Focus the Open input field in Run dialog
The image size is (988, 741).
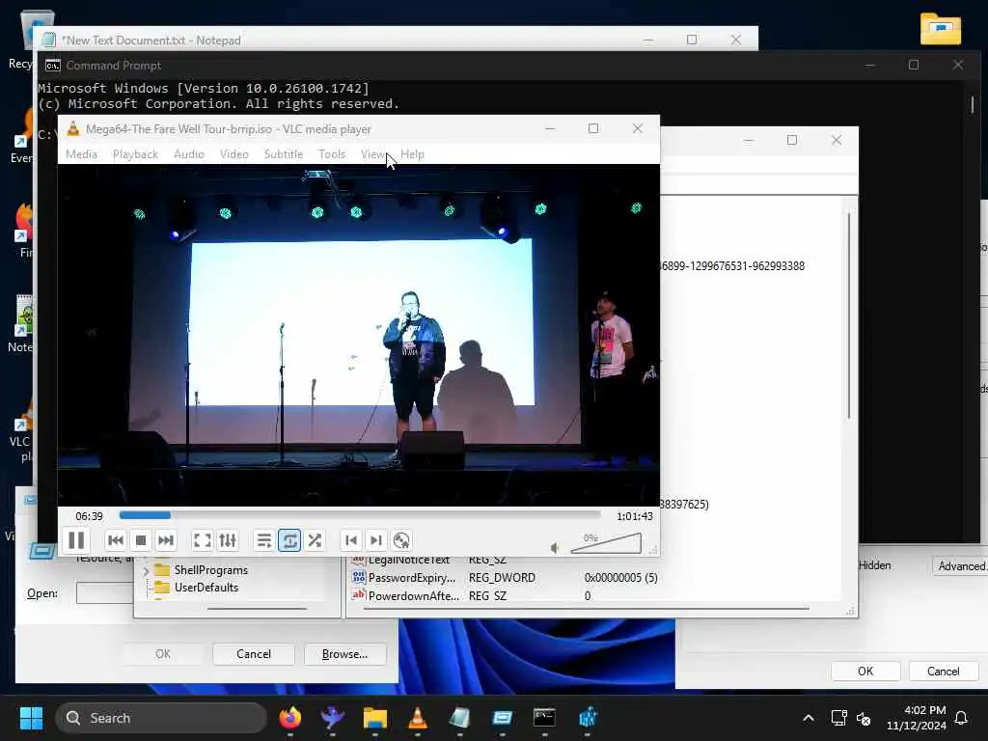[x=105, y=593]
